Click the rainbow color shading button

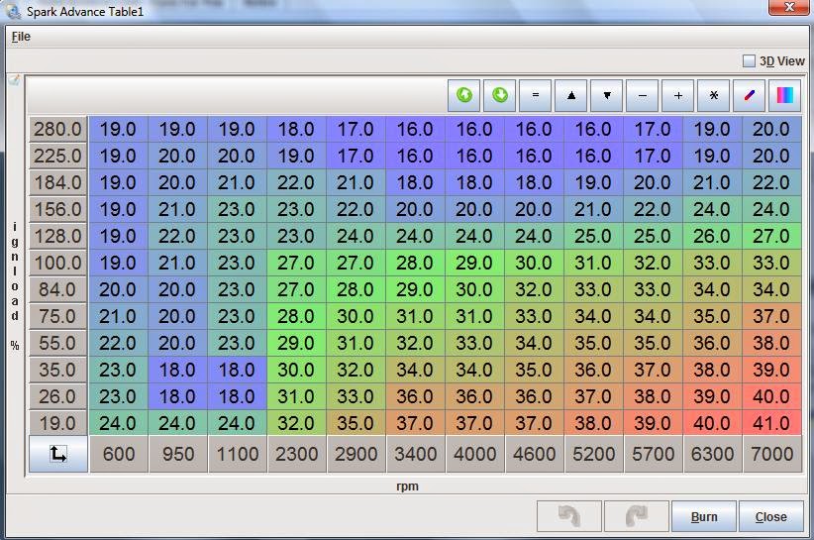pyautogui.click(x=784, y=96)
